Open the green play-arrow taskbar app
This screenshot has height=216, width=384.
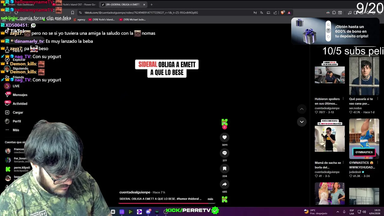click(x=130, y=212)
